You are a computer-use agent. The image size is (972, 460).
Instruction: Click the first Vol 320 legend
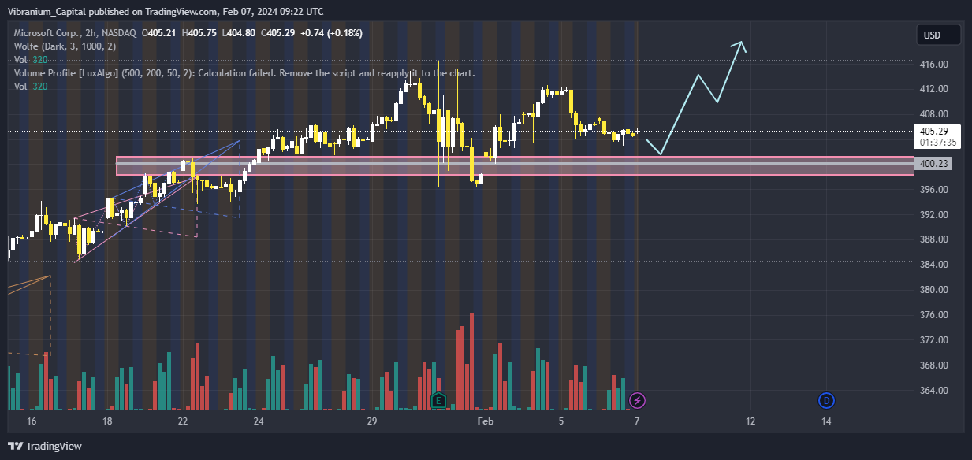pyautogui.click(x=30, y=60)
